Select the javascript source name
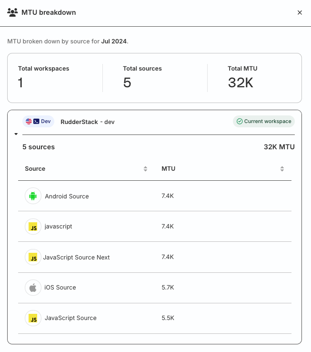The width and height of the screenshot is (311, 352). point(58,226)
